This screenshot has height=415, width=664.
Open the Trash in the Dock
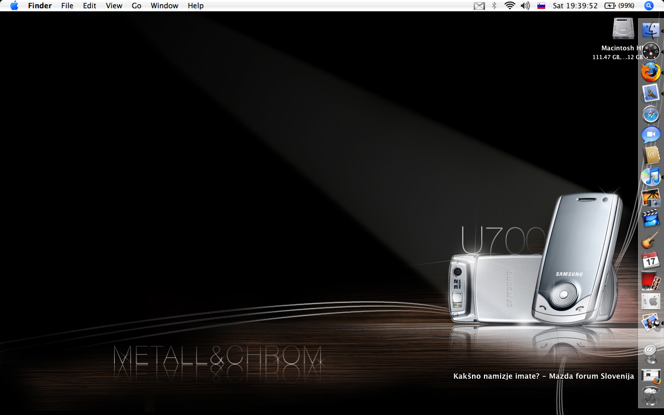tap(651, 396)
